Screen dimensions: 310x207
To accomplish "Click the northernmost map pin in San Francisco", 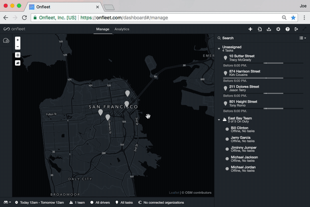I will coord(128,94).
